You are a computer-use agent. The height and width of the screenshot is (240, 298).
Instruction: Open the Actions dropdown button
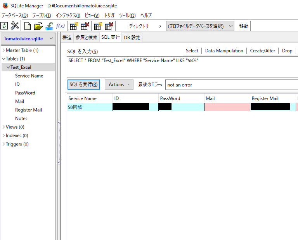coord(119,85)
